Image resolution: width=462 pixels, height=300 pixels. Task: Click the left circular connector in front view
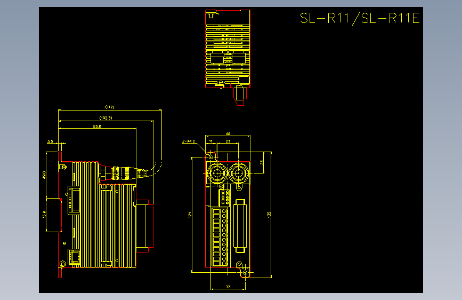click(x=217, y=173)
